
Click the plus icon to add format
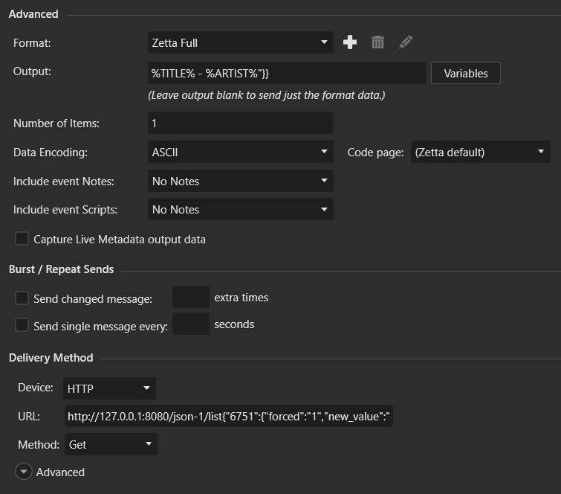pos(350,43)
